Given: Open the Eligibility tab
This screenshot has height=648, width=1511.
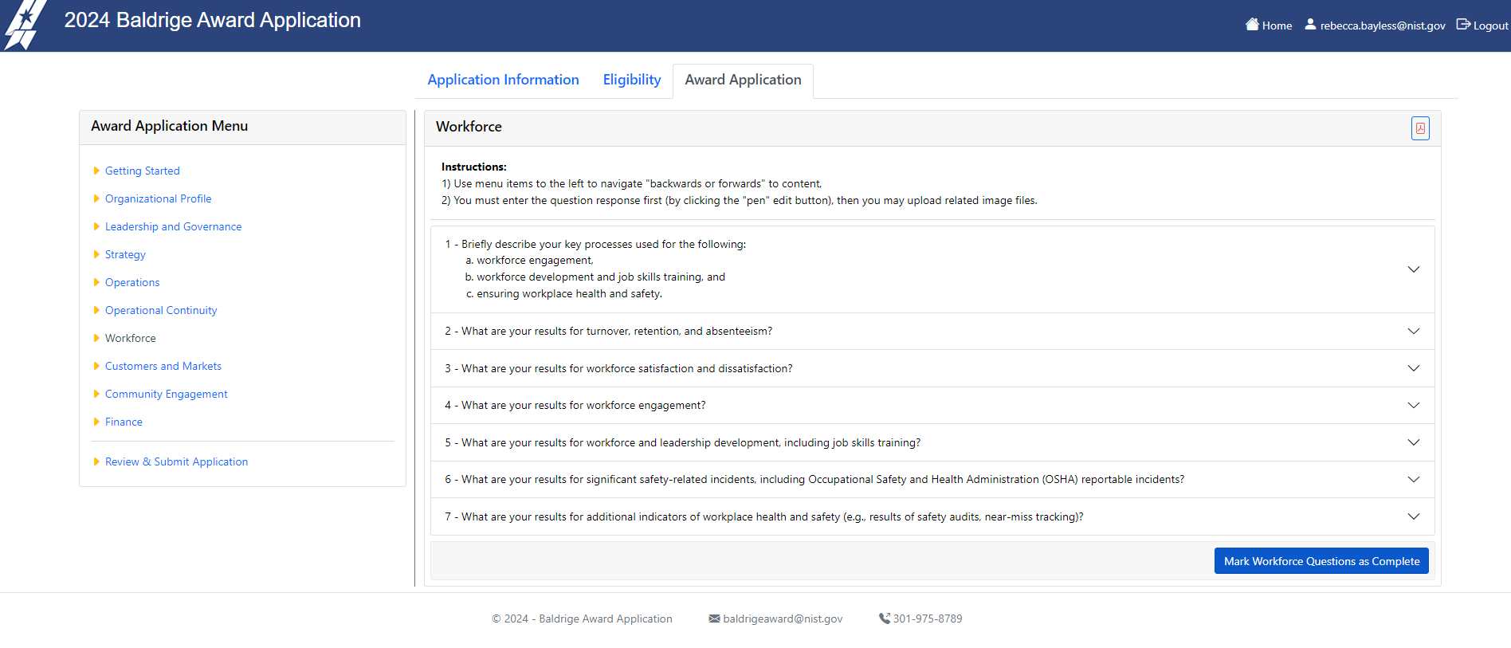Looking at the screenshot, I should point(631,80).
